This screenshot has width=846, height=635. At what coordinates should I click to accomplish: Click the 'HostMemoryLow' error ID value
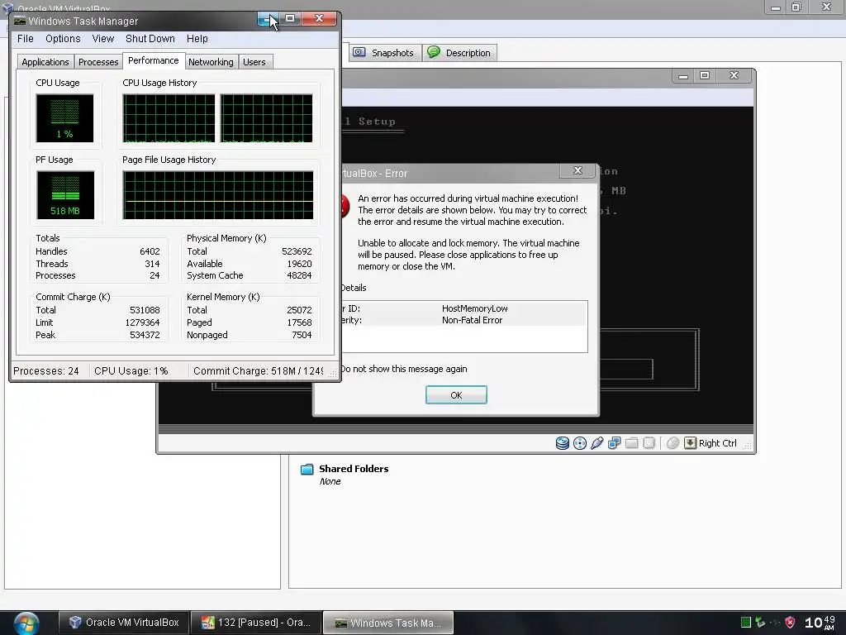(475, 308)
